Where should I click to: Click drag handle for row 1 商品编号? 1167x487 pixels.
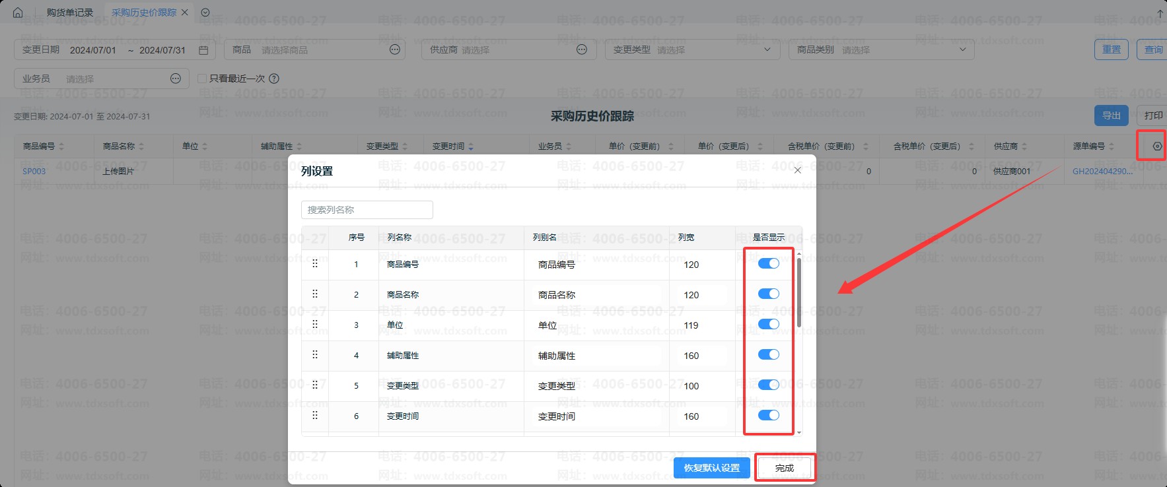(x=315, y=264)
